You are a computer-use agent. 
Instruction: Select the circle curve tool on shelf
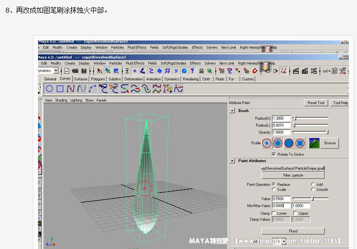pos(49,89)
